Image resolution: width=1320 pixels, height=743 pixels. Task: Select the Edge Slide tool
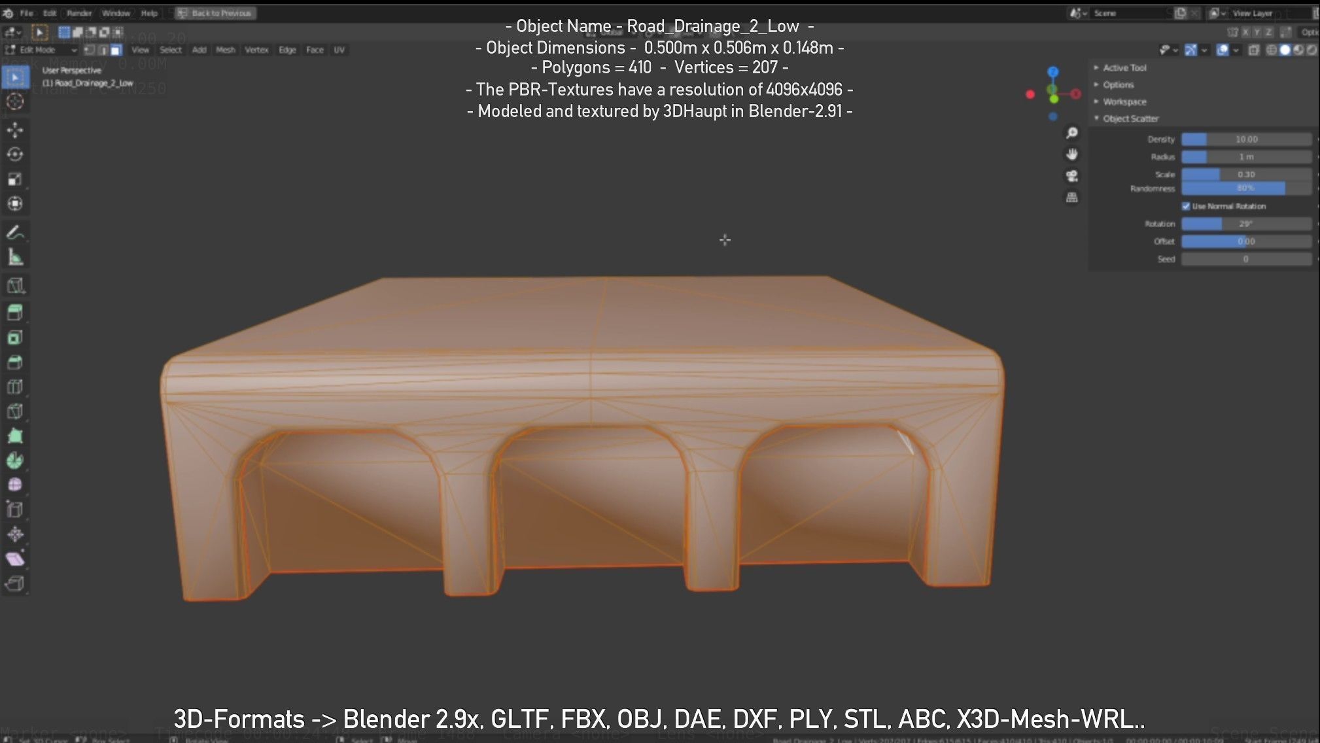(x=15, y=510)
